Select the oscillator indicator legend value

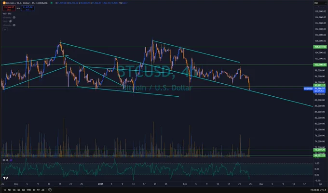5,160
